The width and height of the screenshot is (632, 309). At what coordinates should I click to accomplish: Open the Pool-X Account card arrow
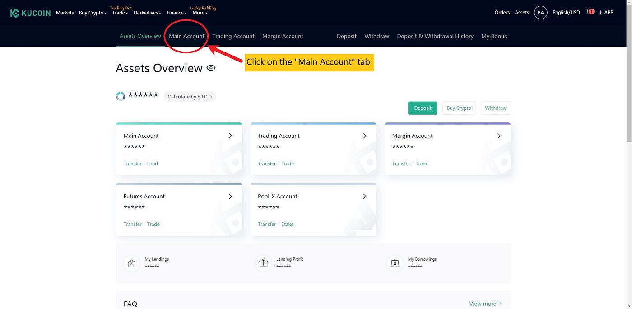coord(365,196)
